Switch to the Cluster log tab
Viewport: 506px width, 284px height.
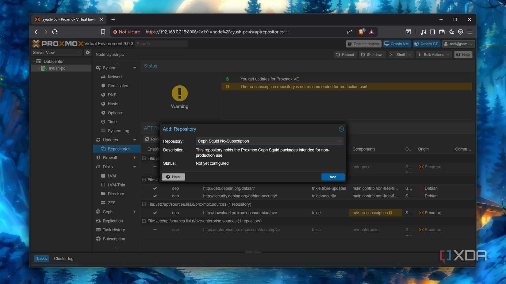(x=63, y=259)
